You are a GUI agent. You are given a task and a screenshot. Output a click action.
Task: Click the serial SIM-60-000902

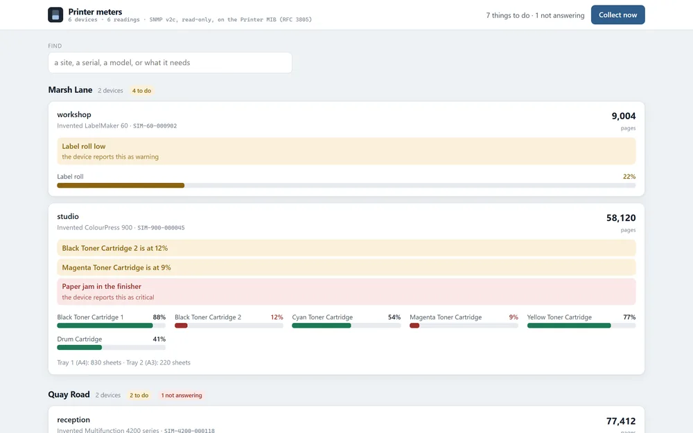155,126
